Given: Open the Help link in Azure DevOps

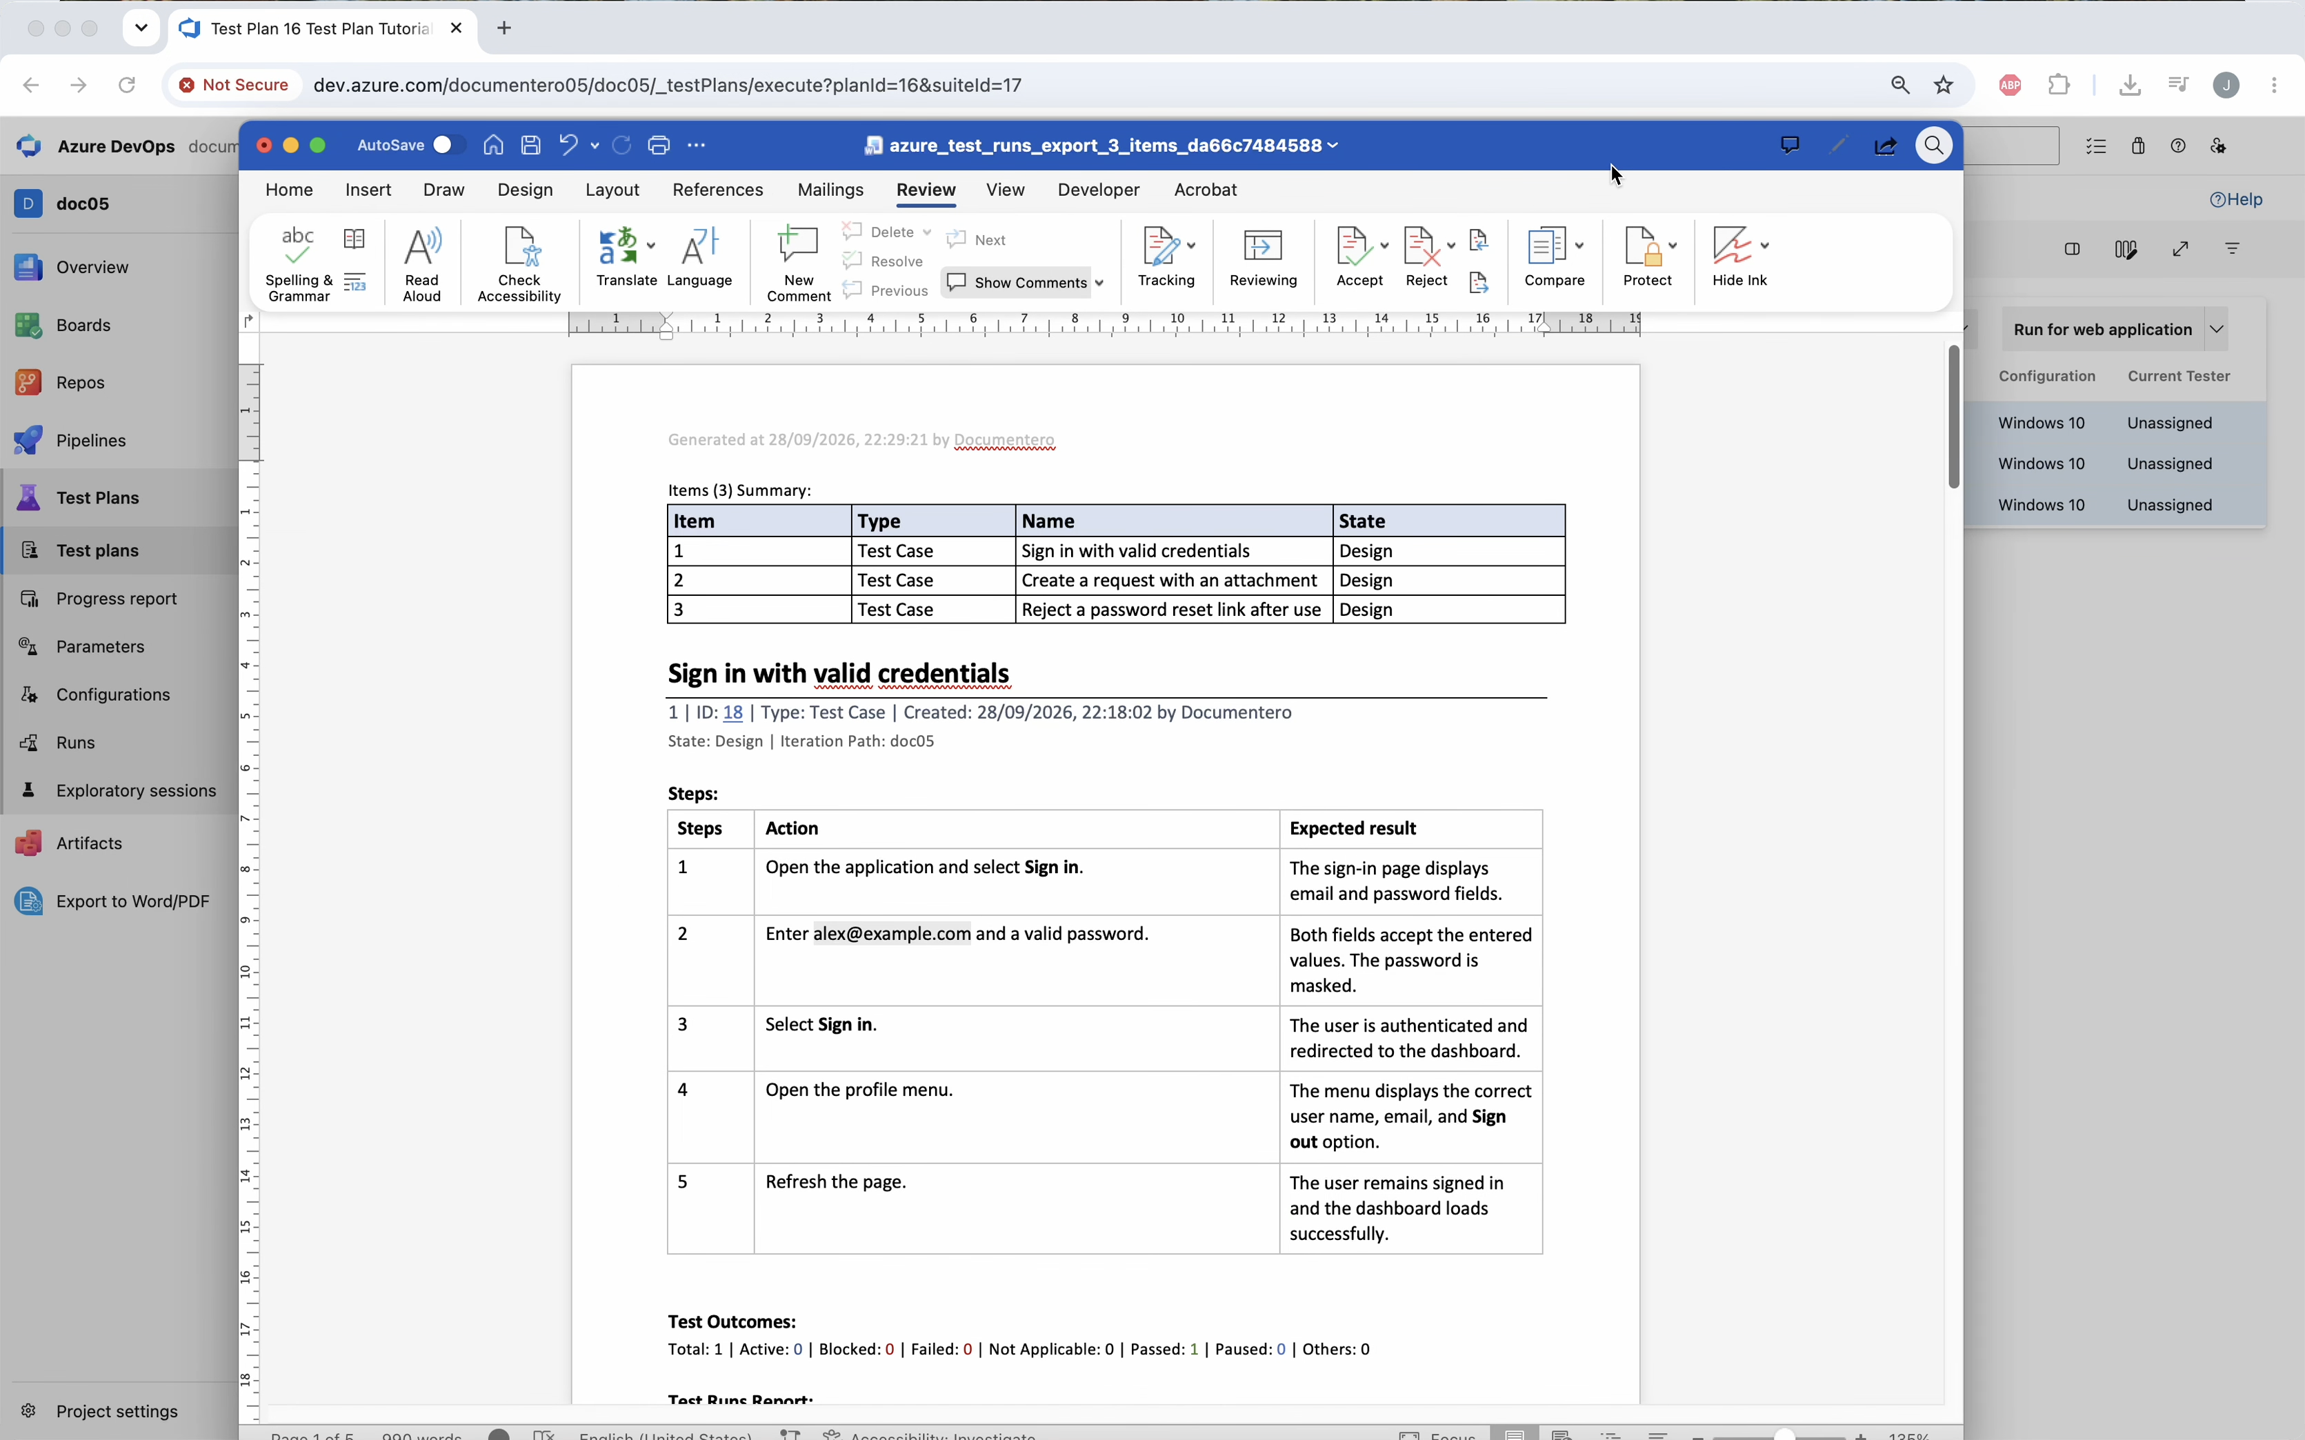Looking at the screenshot, I should 2235,199.
